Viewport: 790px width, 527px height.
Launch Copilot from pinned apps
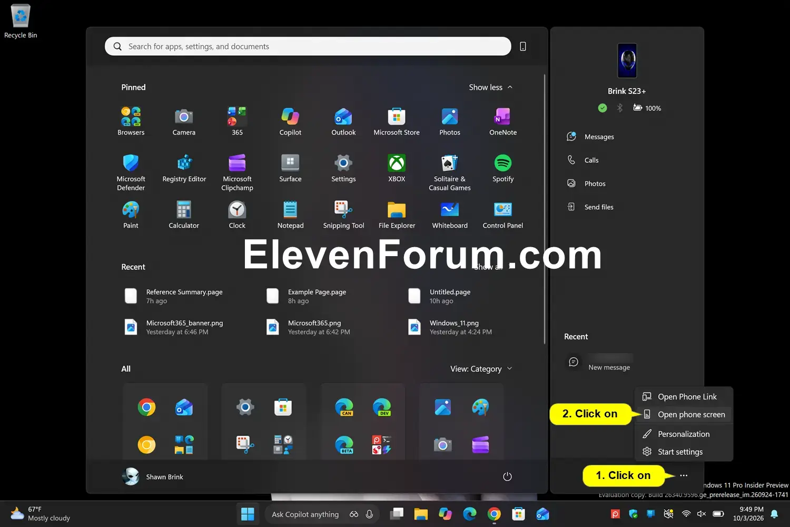pos(290,122)
